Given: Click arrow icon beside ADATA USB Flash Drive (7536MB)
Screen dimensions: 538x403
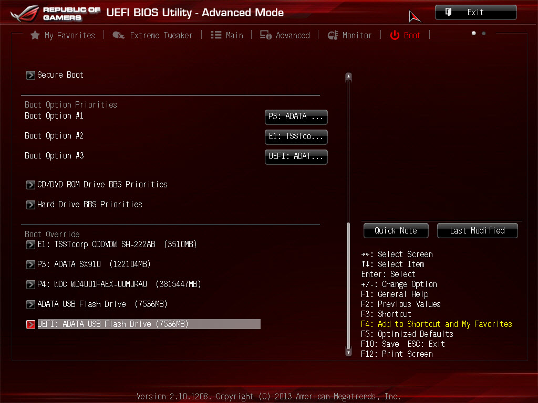Looking at the screenshot, I should (x=30, y=304).
